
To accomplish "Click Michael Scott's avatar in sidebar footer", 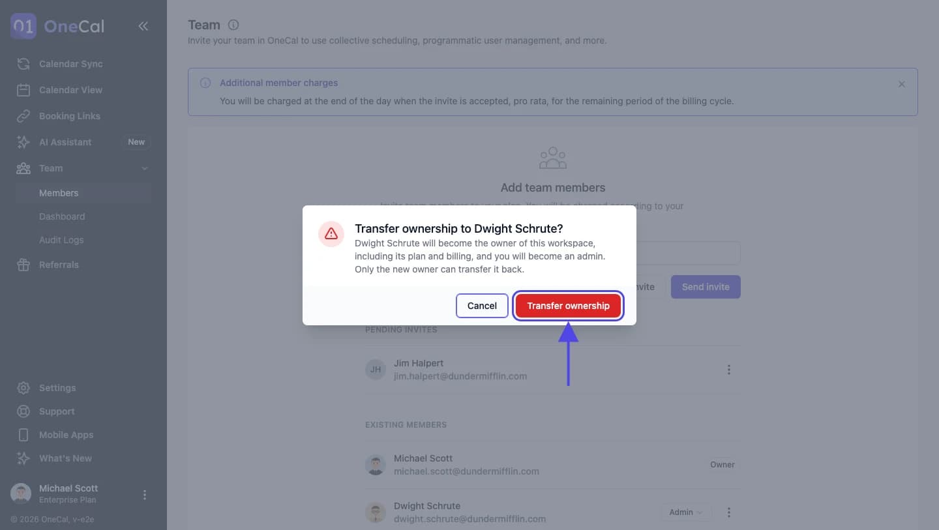I will pyautogui.click(x=21, y=494).
